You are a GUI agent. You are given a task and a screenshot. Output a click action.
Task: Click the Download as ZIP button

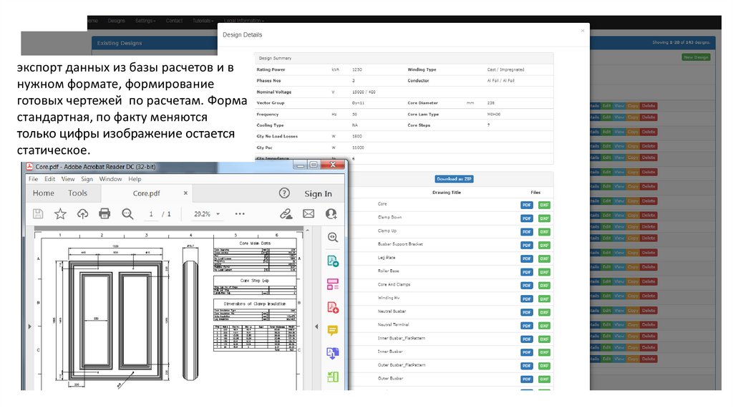tap(455, 179)
